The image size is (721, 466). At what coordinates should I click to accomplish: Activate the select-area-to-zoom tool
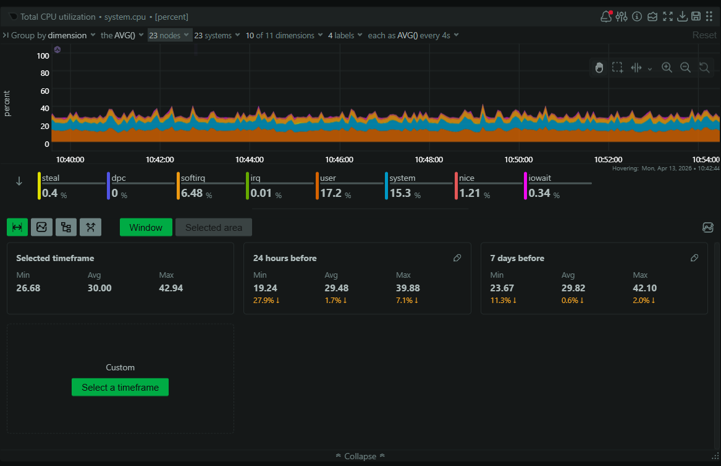[x=617, y=67]
